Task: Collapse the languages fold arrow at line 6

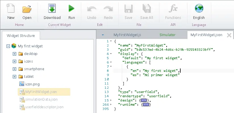Action: 111,62
